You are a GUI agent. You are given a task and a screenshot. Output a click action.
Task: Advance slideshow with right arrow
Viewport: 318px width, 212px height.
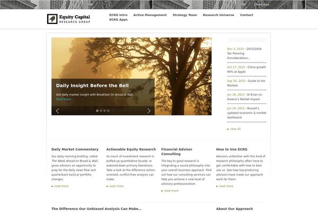(149, 111)
